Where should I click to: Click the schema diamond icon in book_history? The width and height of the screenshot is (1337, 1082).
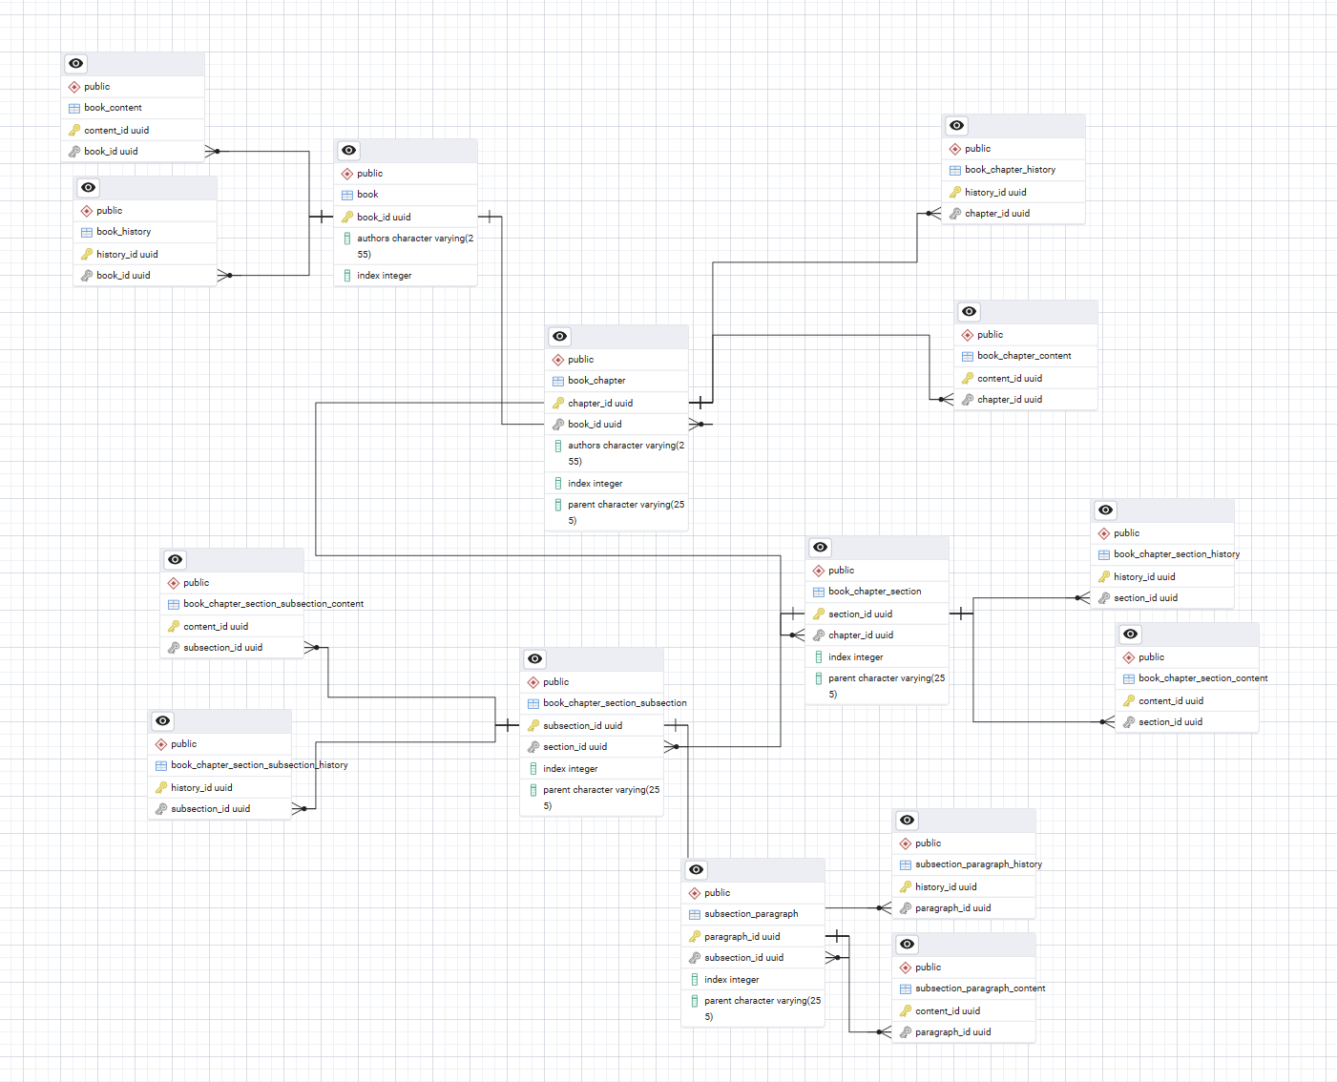[x=87, y=211]
